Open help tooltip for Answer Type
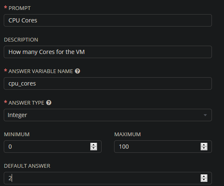The height and width of the screenshot is (186, 224). 49,103
